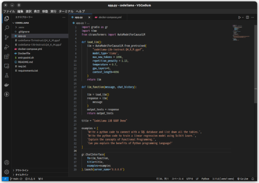
Task: Click the main branch indicator
Action: click(x=14, y=179)
